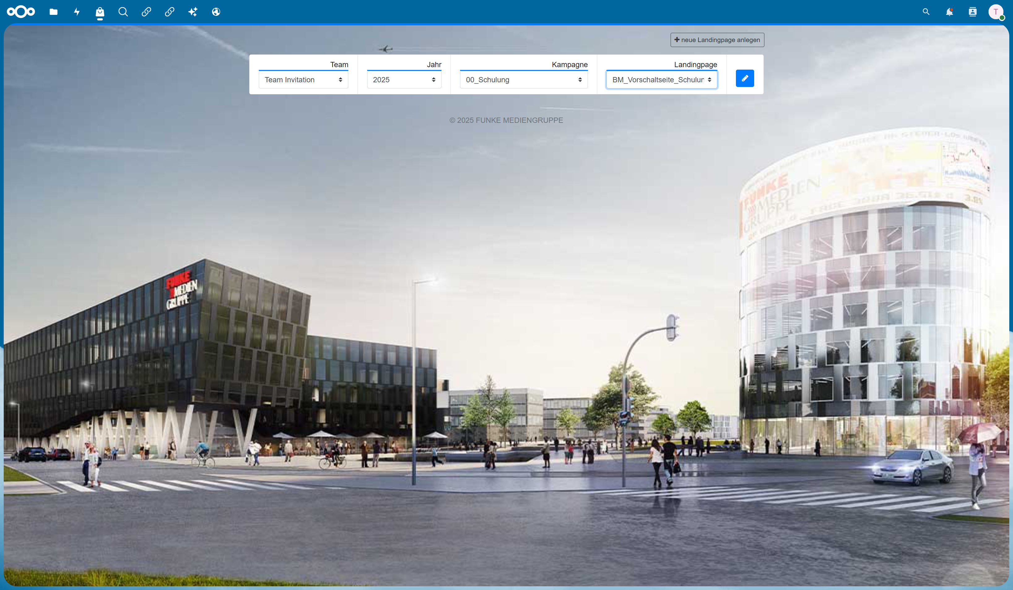Click the blue pencil edit button
This screenshot has width=1013, height=590.
pyautogui.click(x=745, y=78)
